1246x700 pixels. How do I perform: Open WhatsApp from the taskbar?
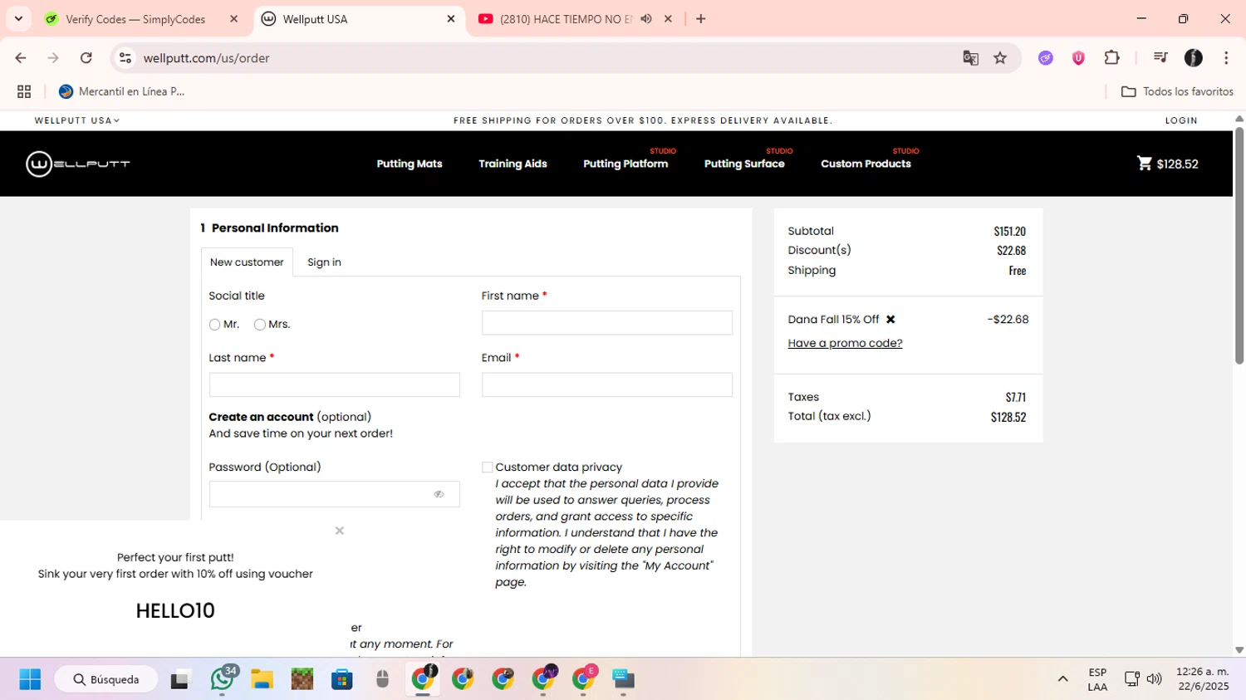click(x=223, y=679)
